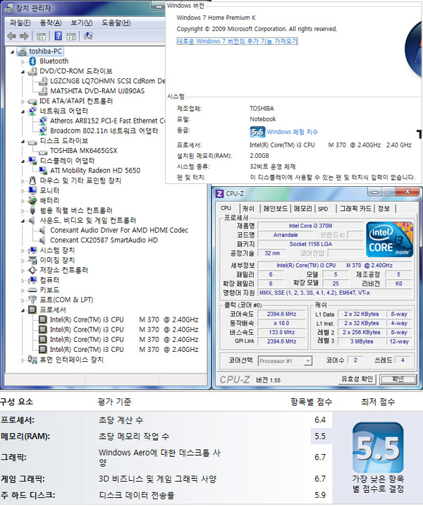Open the Processor #1 core selection dropdown
This screenshot has height=507, width=423.
click(308, 361)
